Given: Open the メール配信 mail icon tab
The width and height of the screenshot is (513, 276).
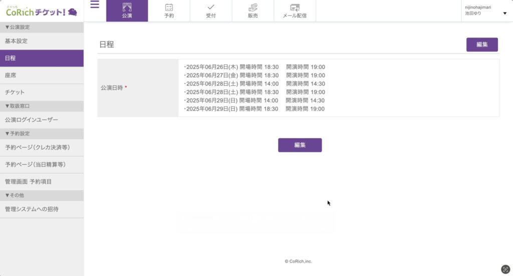Looking at the screenshot, I should (x=295, y=10).
